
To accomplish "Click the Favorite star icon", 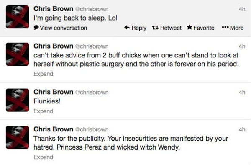I will [x=190, y=27].
